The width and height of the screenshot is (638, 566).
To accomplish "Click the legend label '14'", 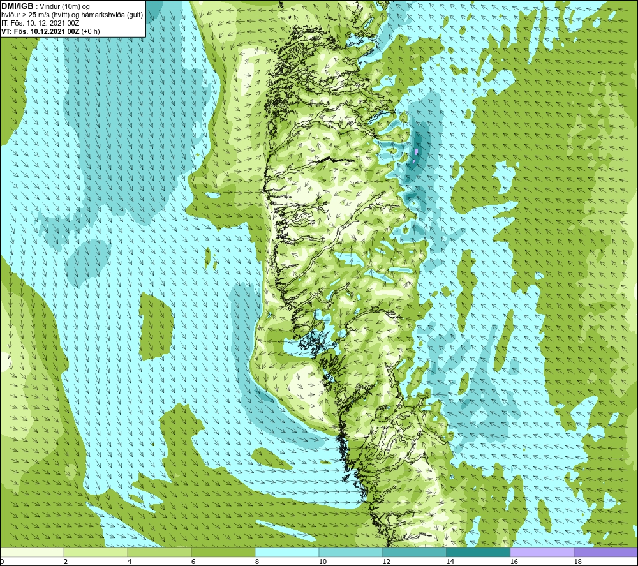I will [450, 562].
